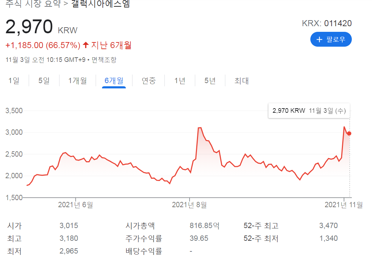Click the 3,000 y-axis label

(x=14, y=132)
